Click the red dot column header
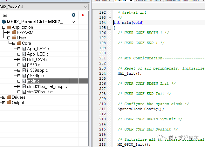This screenshot has height=147, width=205. [83, 15]
